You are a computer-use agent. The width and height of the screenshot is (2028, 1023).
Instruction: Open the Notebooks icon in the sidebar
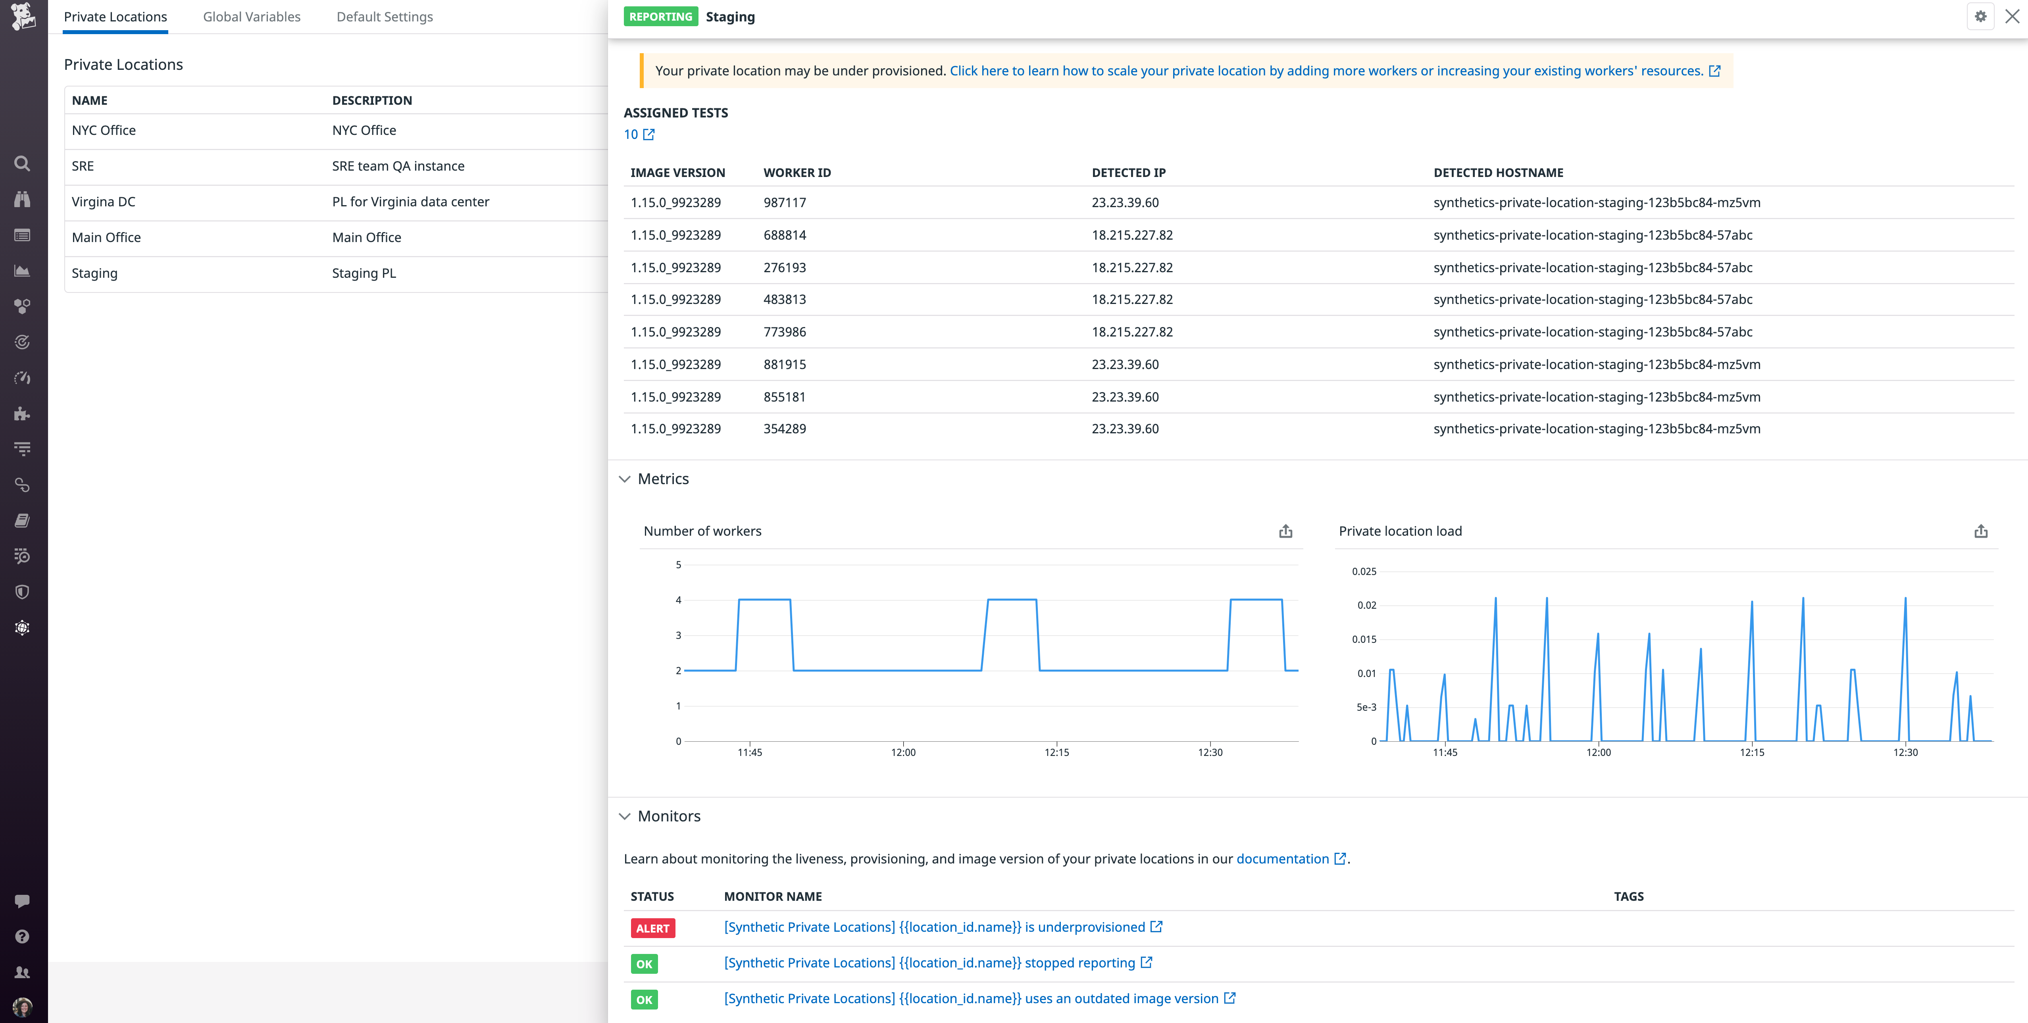pyautogui.click(x=22, y=520)
